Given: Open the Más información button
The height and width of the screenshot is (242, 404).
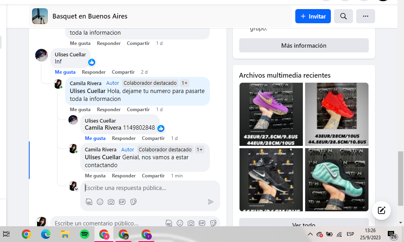Looking at the screenshot, I should (304, 46).
